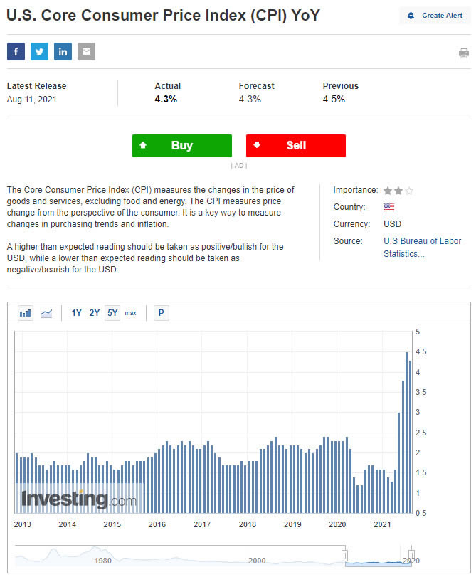
Task: Click the left handle of timeline range slider
Action: [344, 555]
